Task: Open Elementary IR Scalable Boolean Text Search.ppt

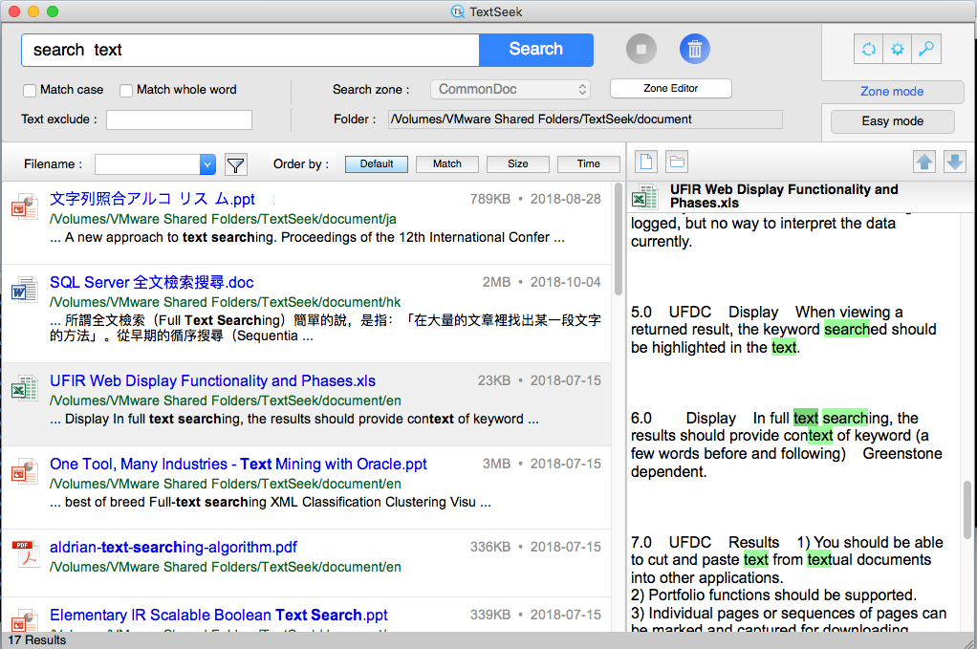Action: (x=219, y=615)
